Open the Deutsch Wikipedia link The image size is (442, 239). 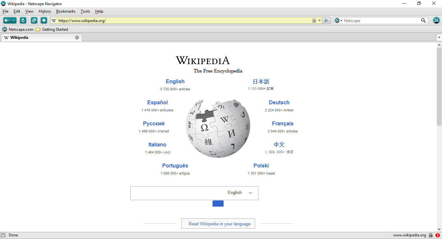[279, 102]
